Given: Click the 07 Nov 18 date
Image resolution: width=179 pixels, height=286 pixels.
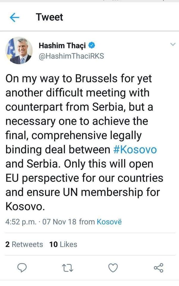Looking at the screenshot, I should 59,222.
